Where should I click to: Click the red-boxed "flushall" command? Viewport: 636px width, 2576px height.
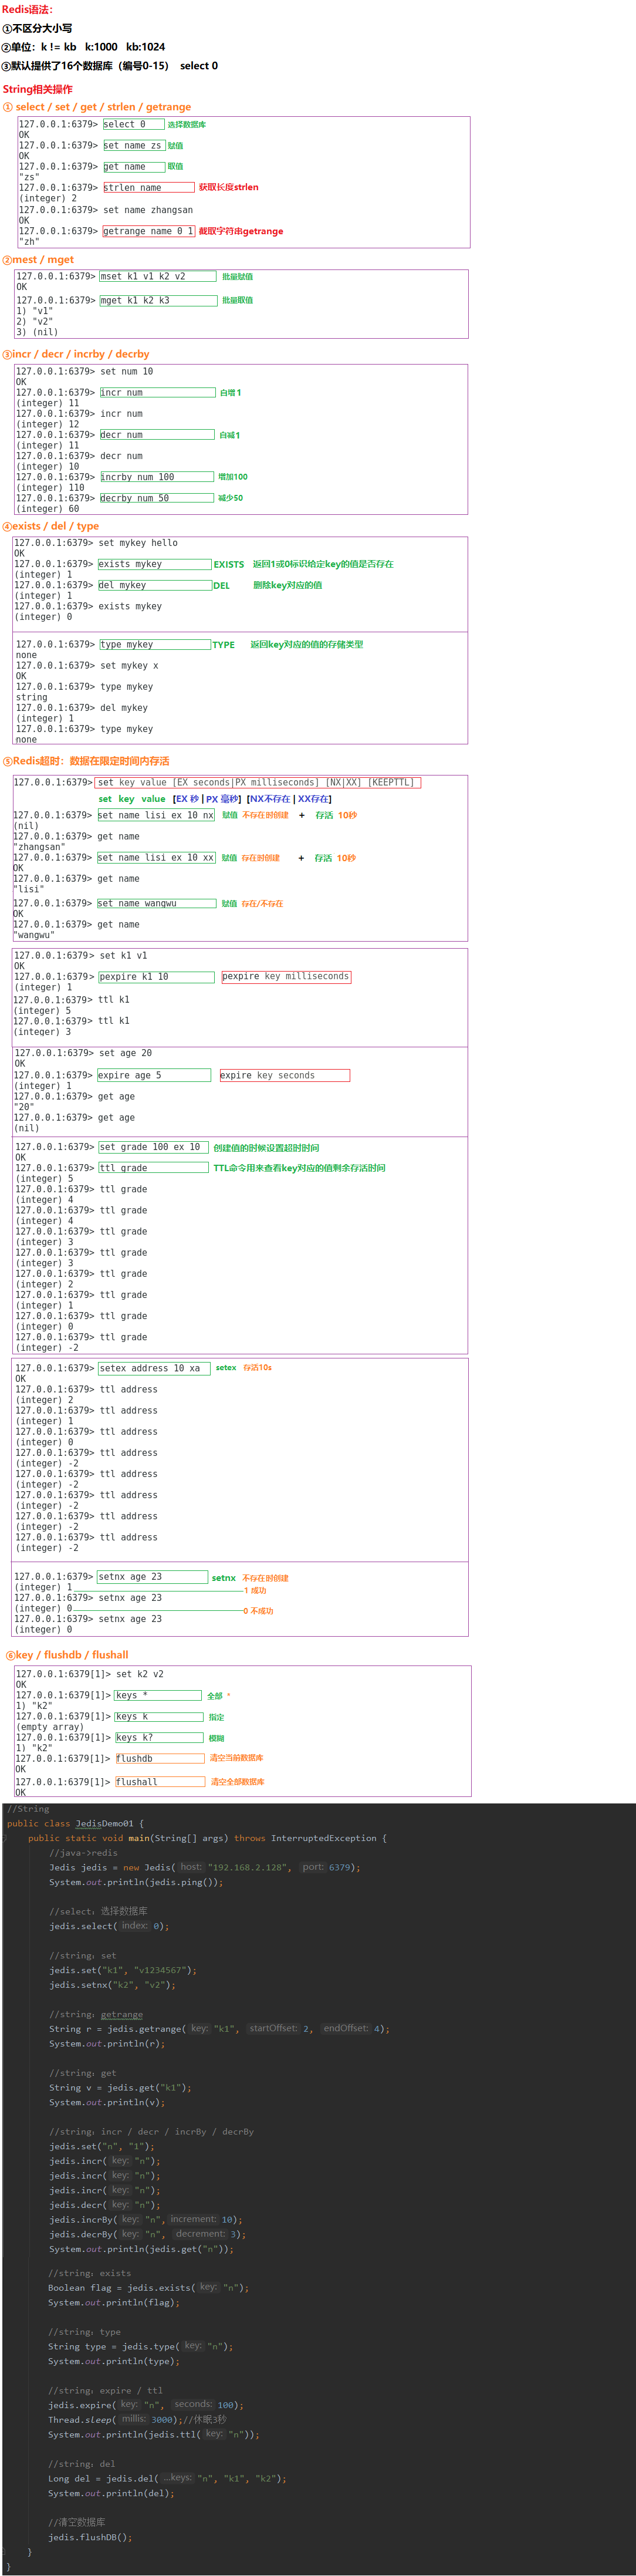coord(158,1782)
